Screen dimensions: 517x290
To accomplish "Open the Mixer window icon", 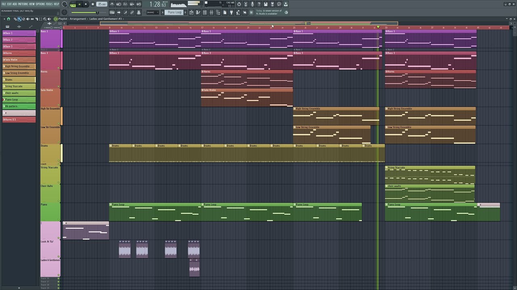I will pos(211,12).
